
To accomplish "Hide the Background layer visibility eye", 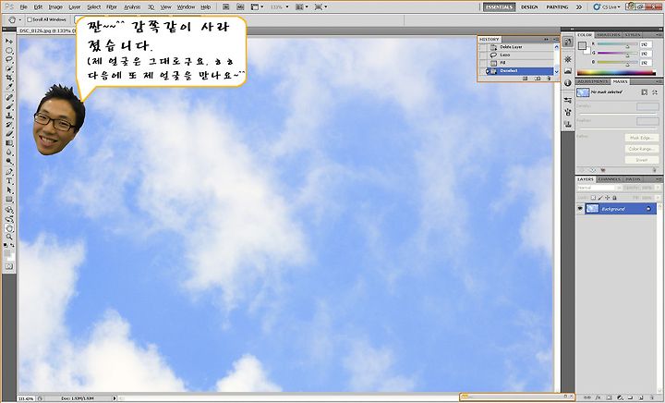I will (580, 209).
